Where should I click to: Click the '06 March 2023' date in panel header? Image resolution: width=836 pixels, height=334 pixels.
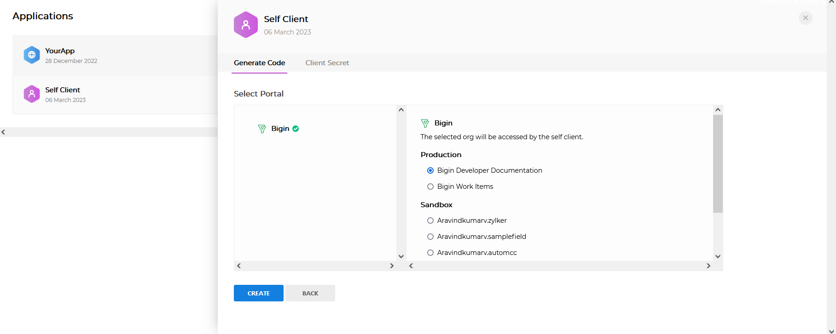coord(287,32)
